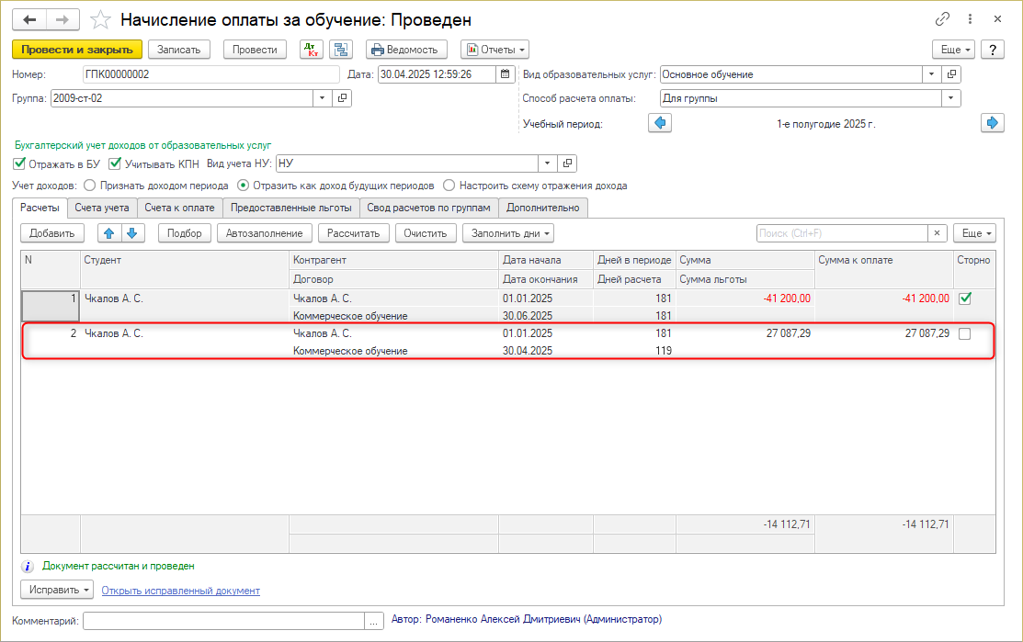Open the three-dots window menu
Screen dimensions: 1023x642
pos(971,19)
